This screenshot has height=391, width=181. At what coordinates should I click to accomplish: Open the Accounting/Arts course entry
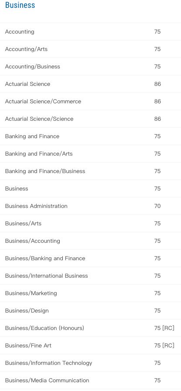90,49
